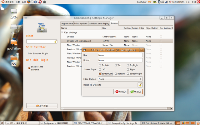Click the Reset To Defaults broom button

(x=140, y=85)
